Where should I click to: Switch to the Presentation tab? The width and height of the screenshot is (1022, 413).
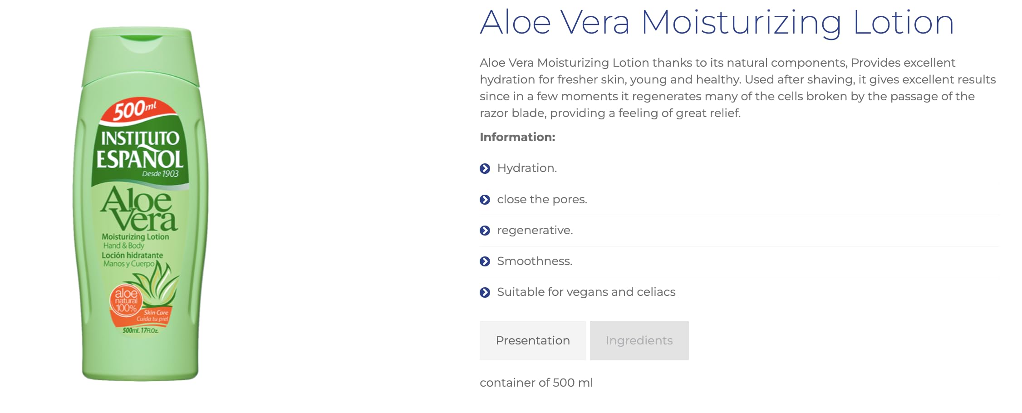(532, 340)
